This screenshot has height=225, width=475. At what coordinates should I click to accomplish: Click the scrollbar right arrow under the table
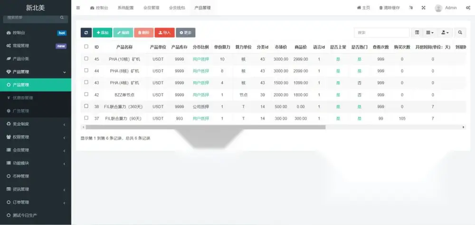point(464,127)
